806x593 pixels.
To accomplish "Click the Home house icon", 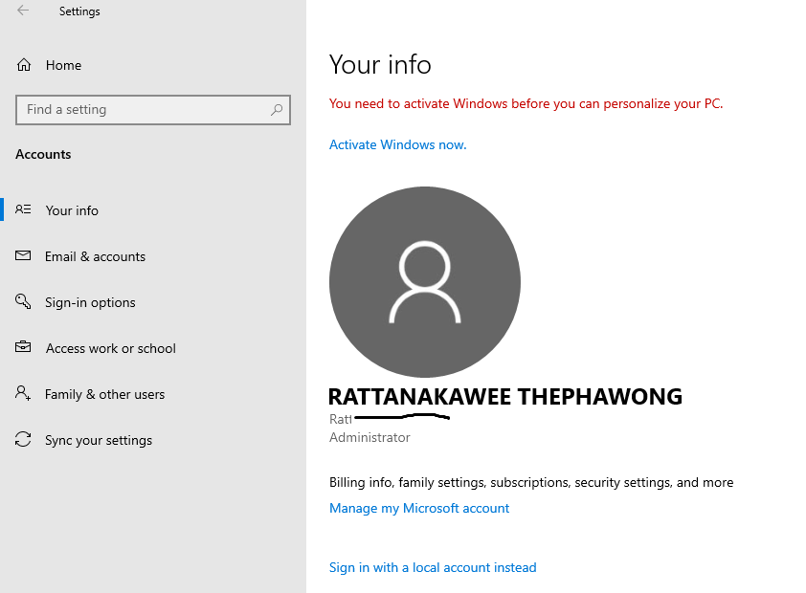I will [24, 65].
